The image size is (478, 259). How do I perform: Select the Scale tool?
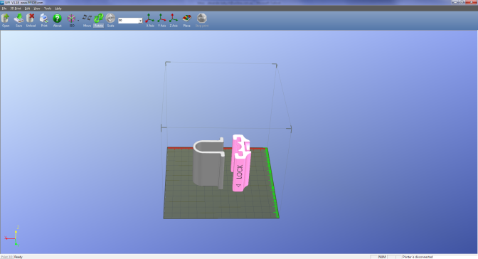coord(110,20)
